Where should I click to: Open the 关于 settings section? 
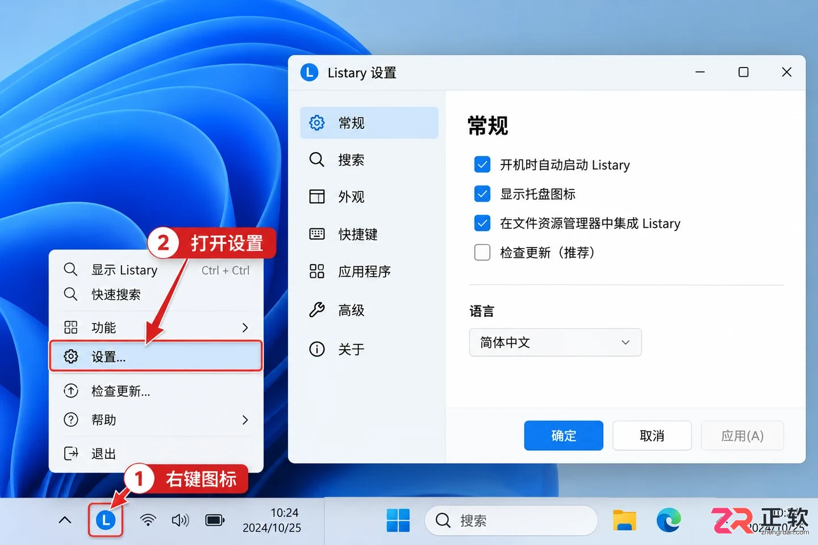pos(369,349)
